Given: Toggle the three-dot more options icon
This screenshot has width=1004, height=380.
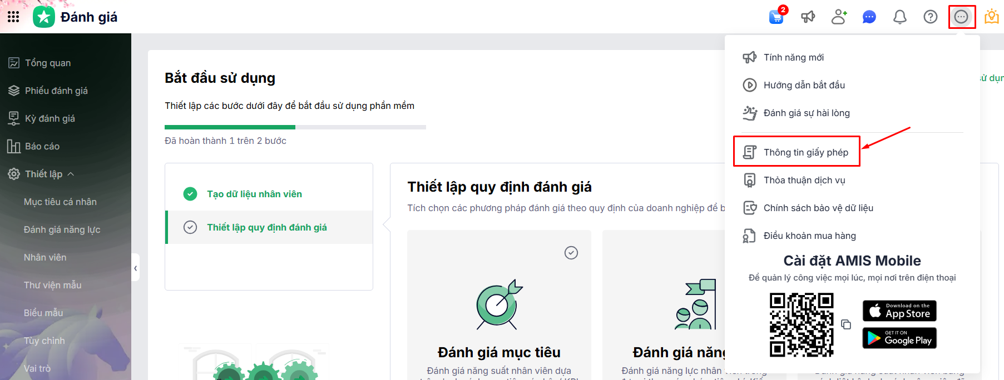Looking at the screenshot, I should 961,17.
